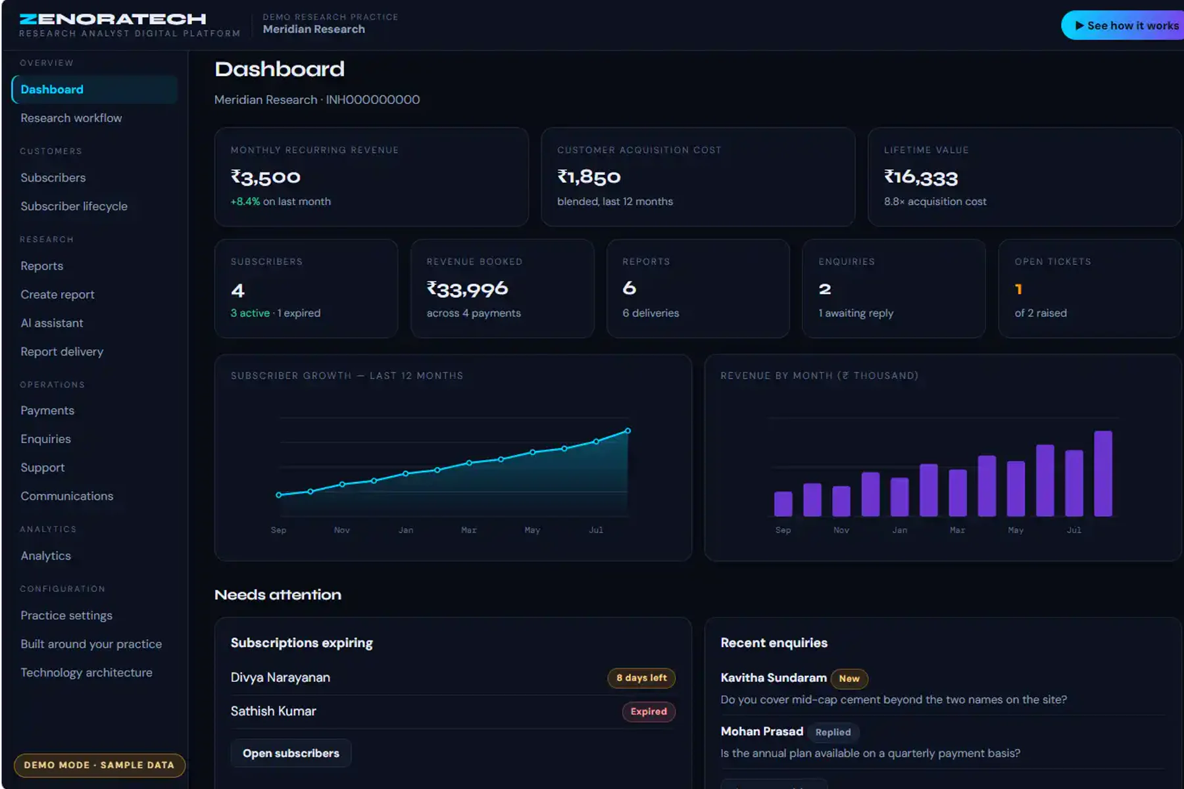Open Kavitha Sundaram's enquiry
This screenshot has height=789, width=1184.
(x=942, y=688)
